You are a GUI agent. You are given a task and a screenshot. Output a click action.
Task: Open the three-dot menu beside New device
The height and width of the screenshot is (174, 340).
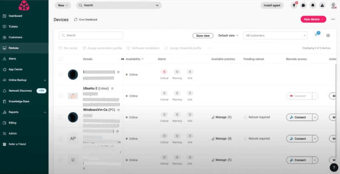[333, 19]
